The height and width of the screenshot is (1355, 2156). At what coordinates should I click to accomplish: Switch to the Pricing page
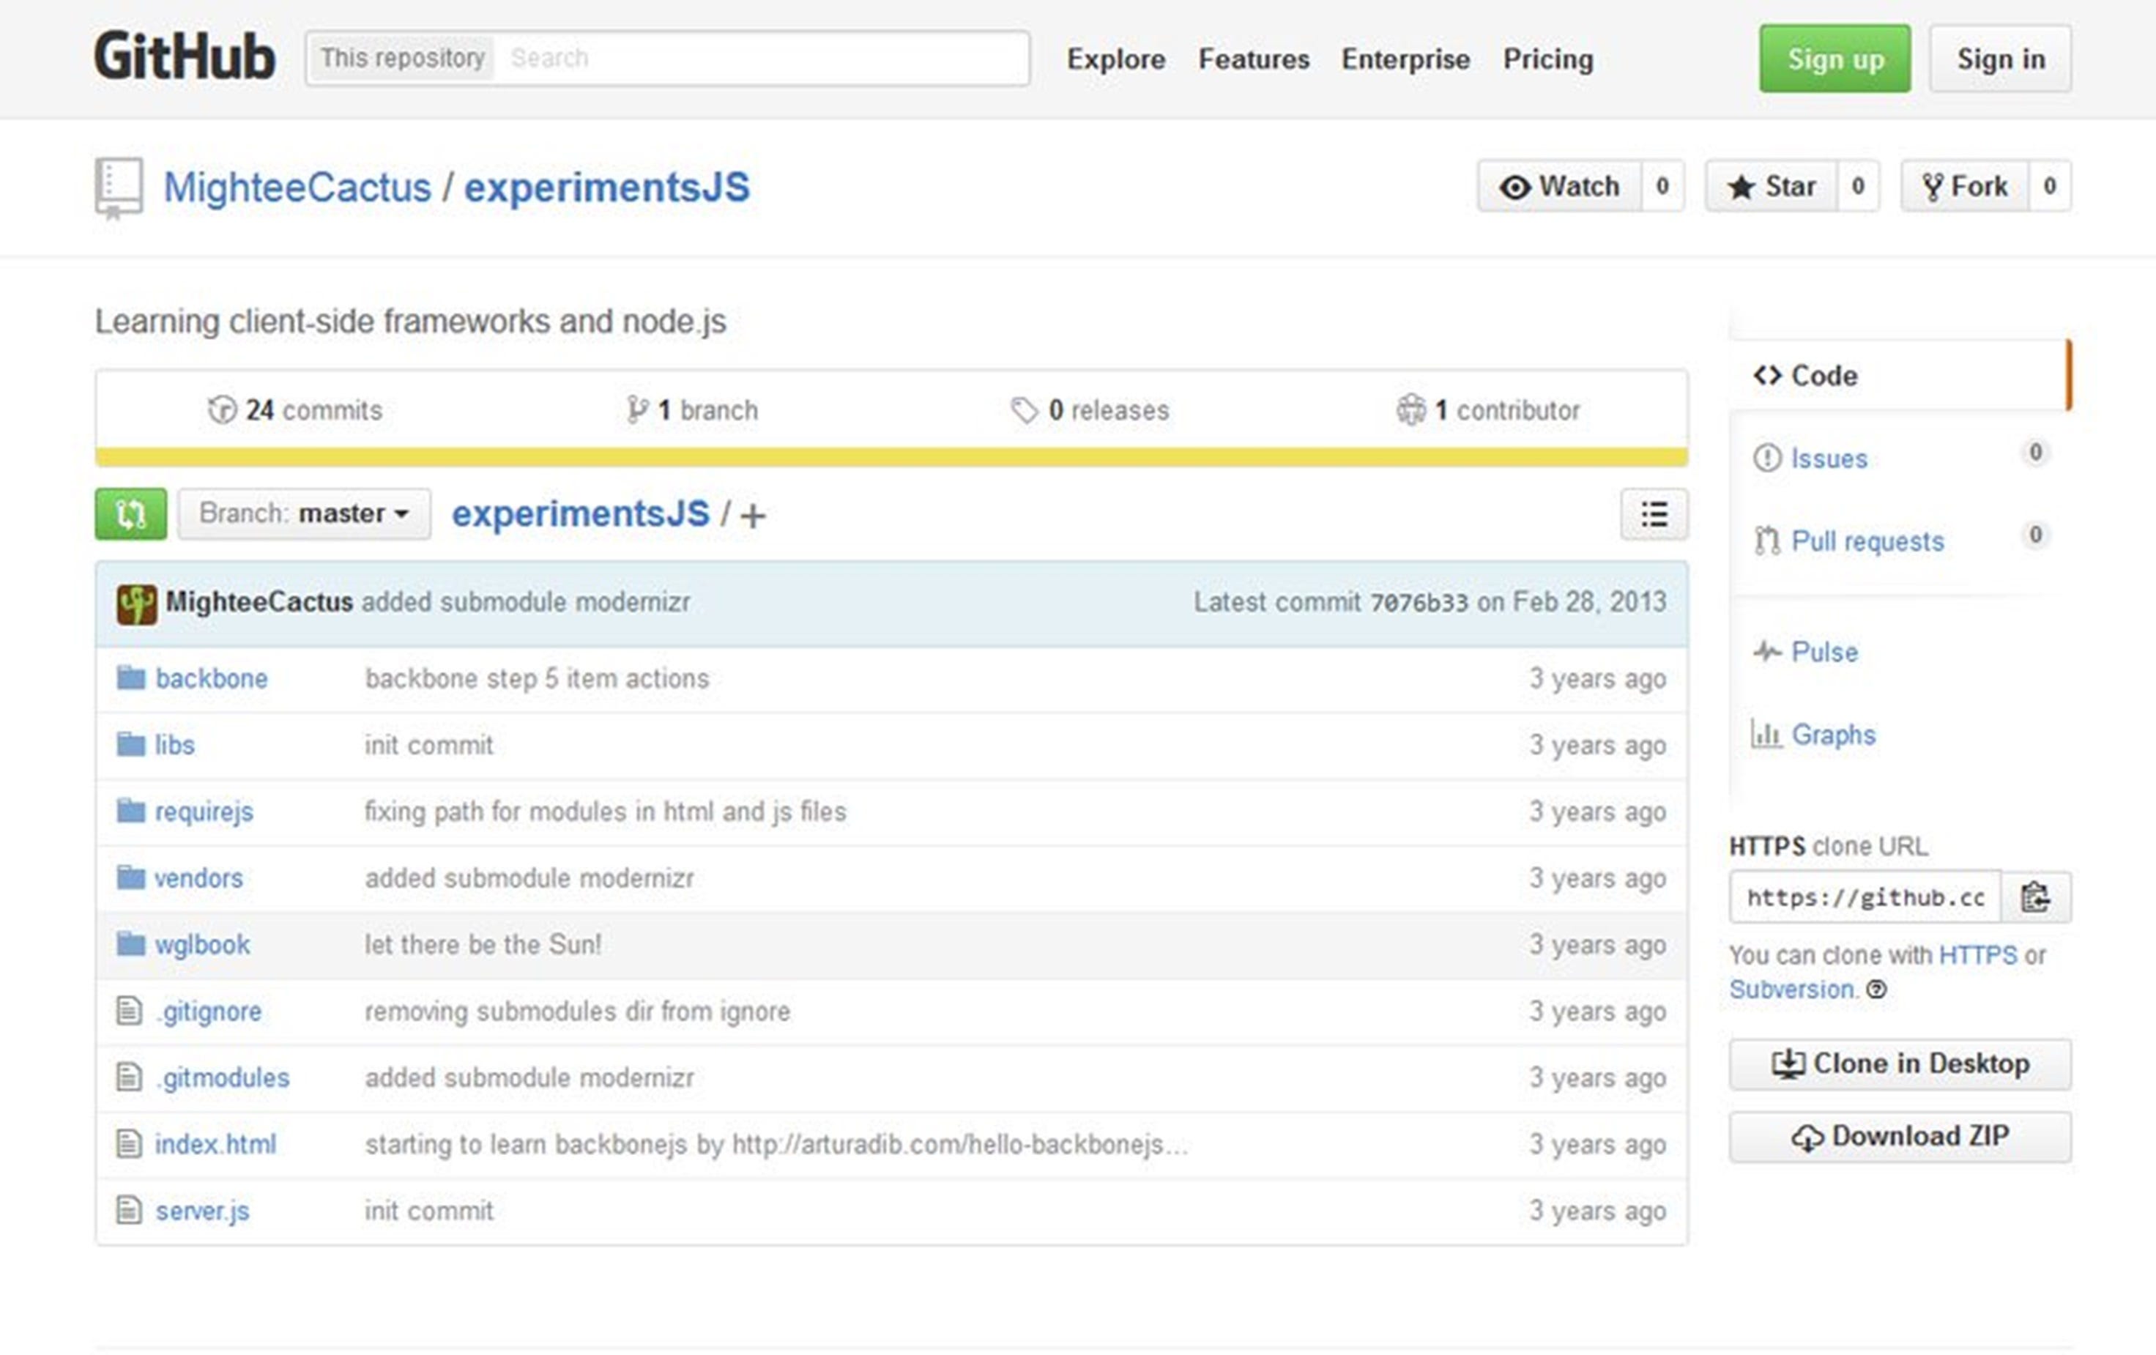click(x=1549, y=59)
